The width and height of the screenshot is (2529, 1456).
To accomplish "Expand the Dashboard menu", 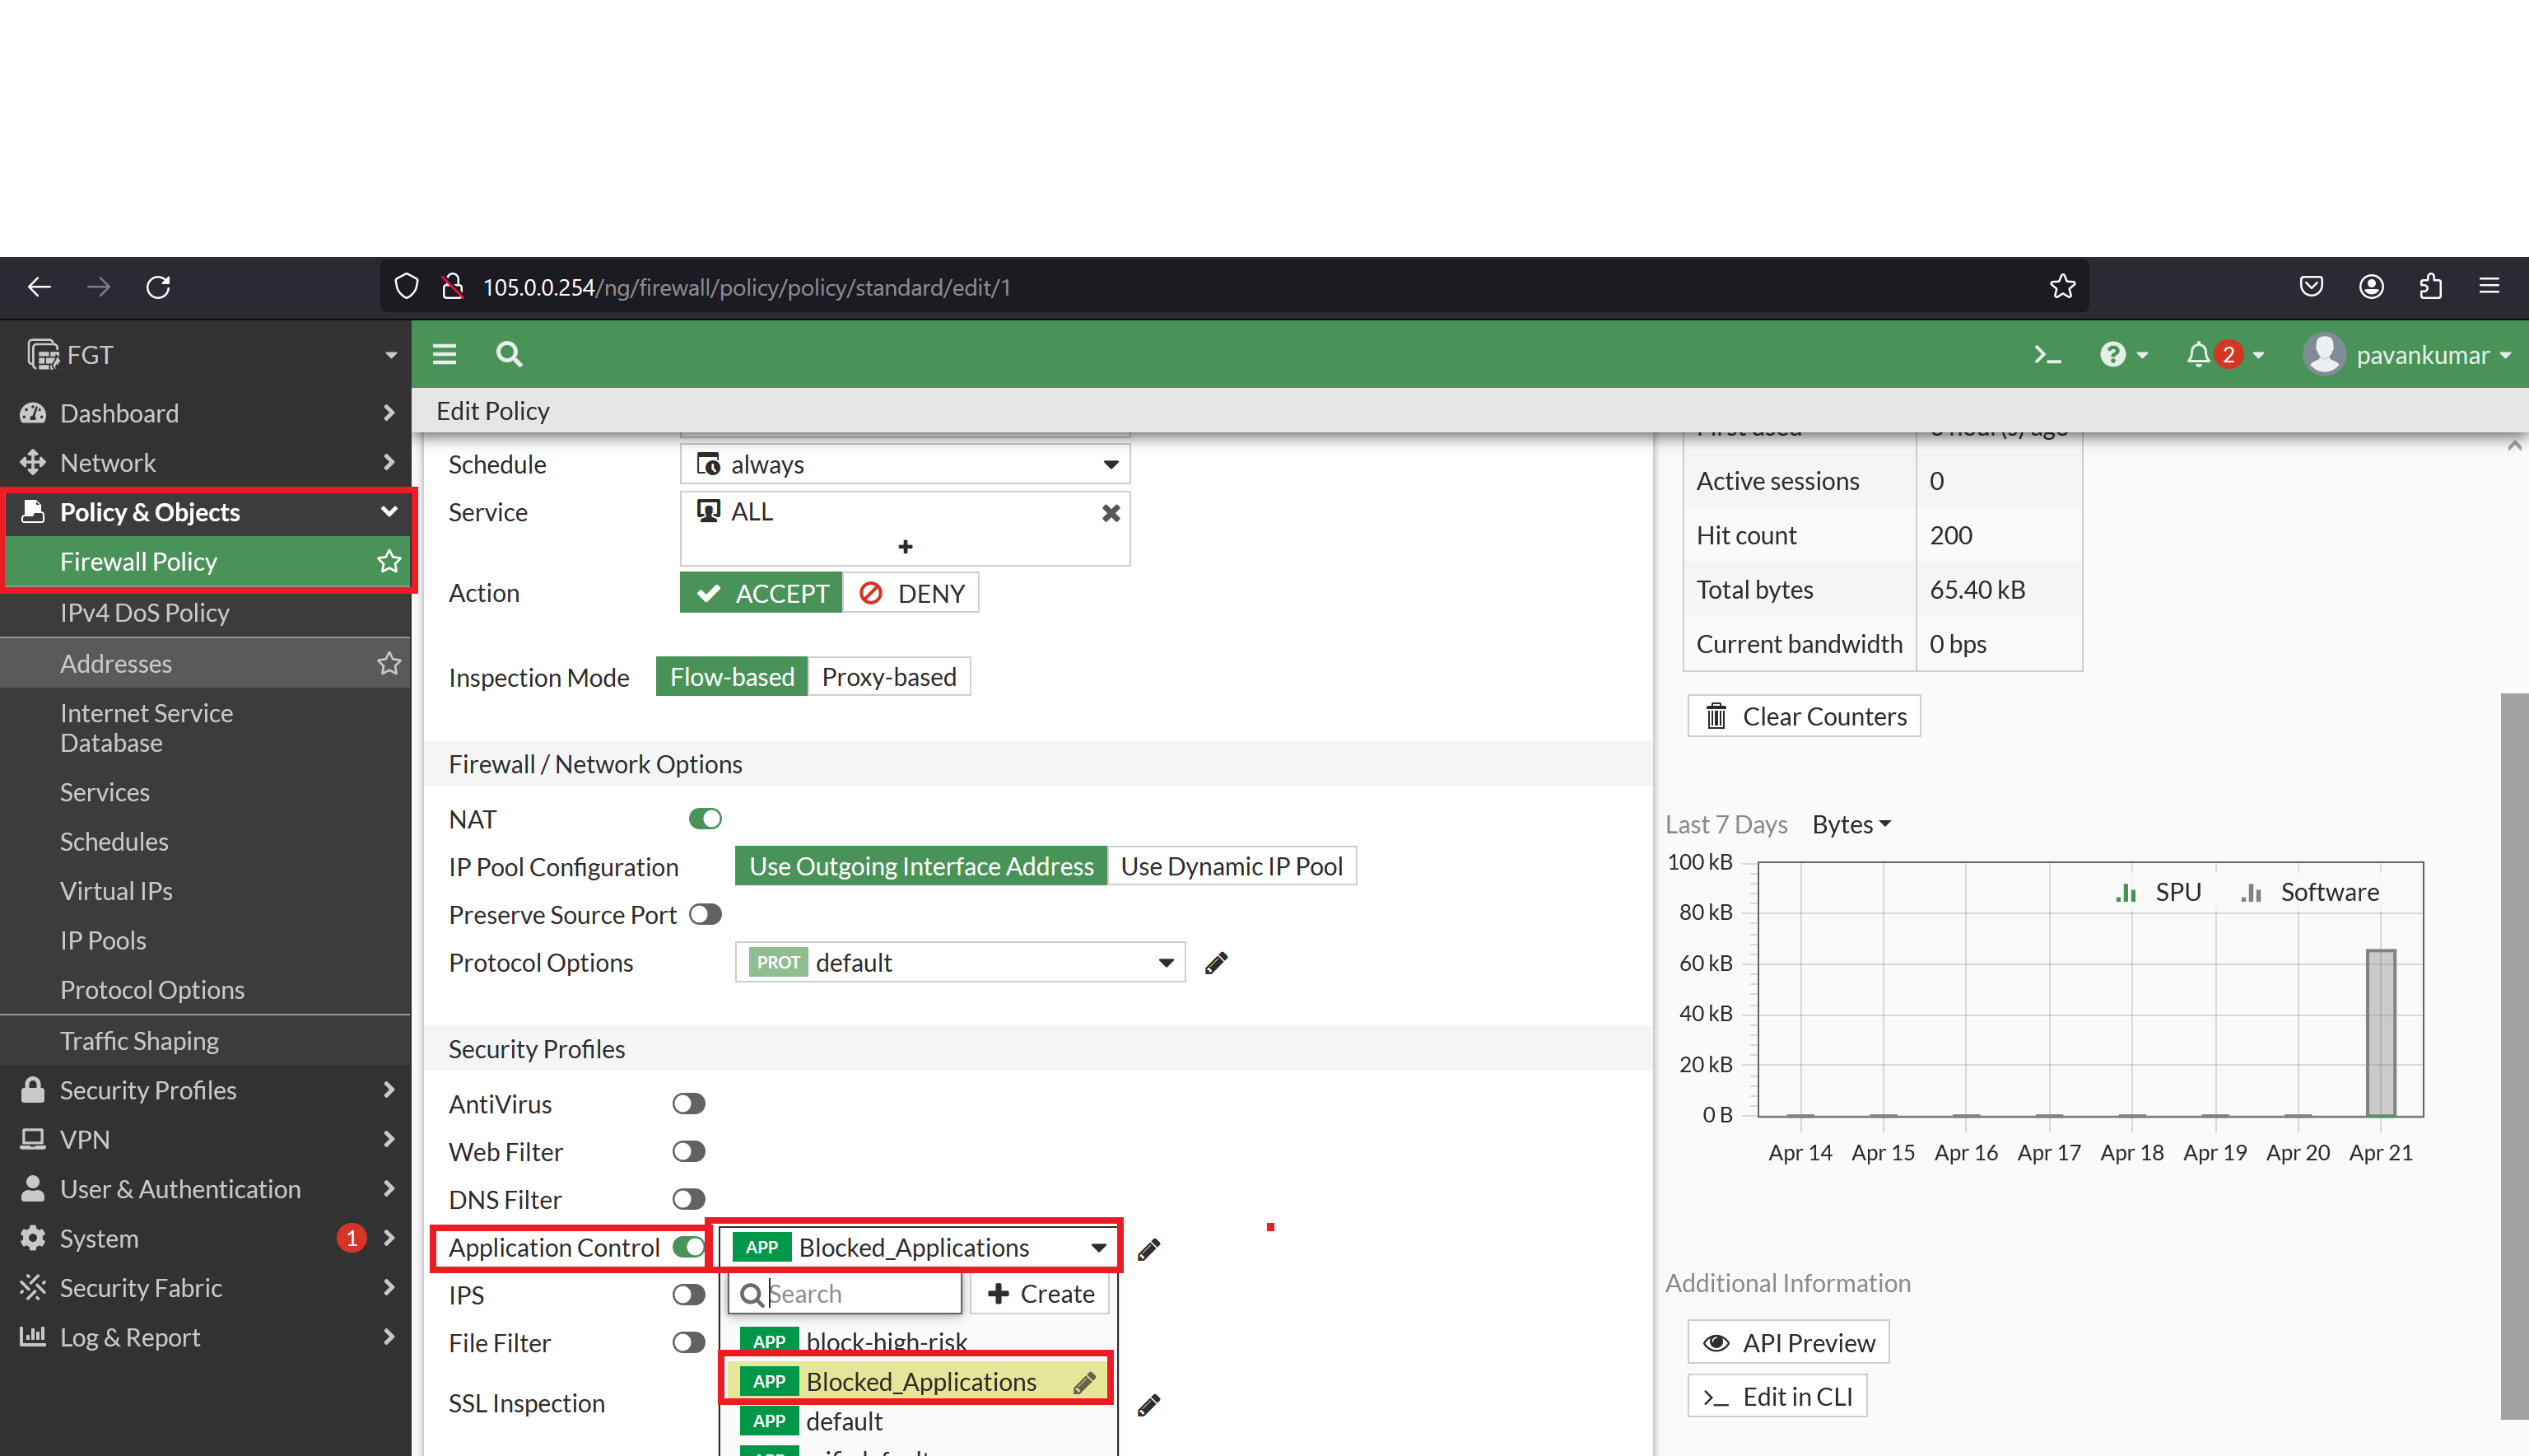I will (x=206, y=413).
